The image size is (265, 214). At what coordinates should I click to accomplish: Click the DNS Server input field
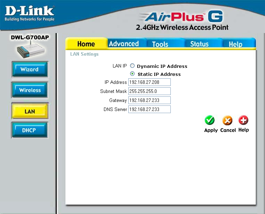tap(150, 109)
